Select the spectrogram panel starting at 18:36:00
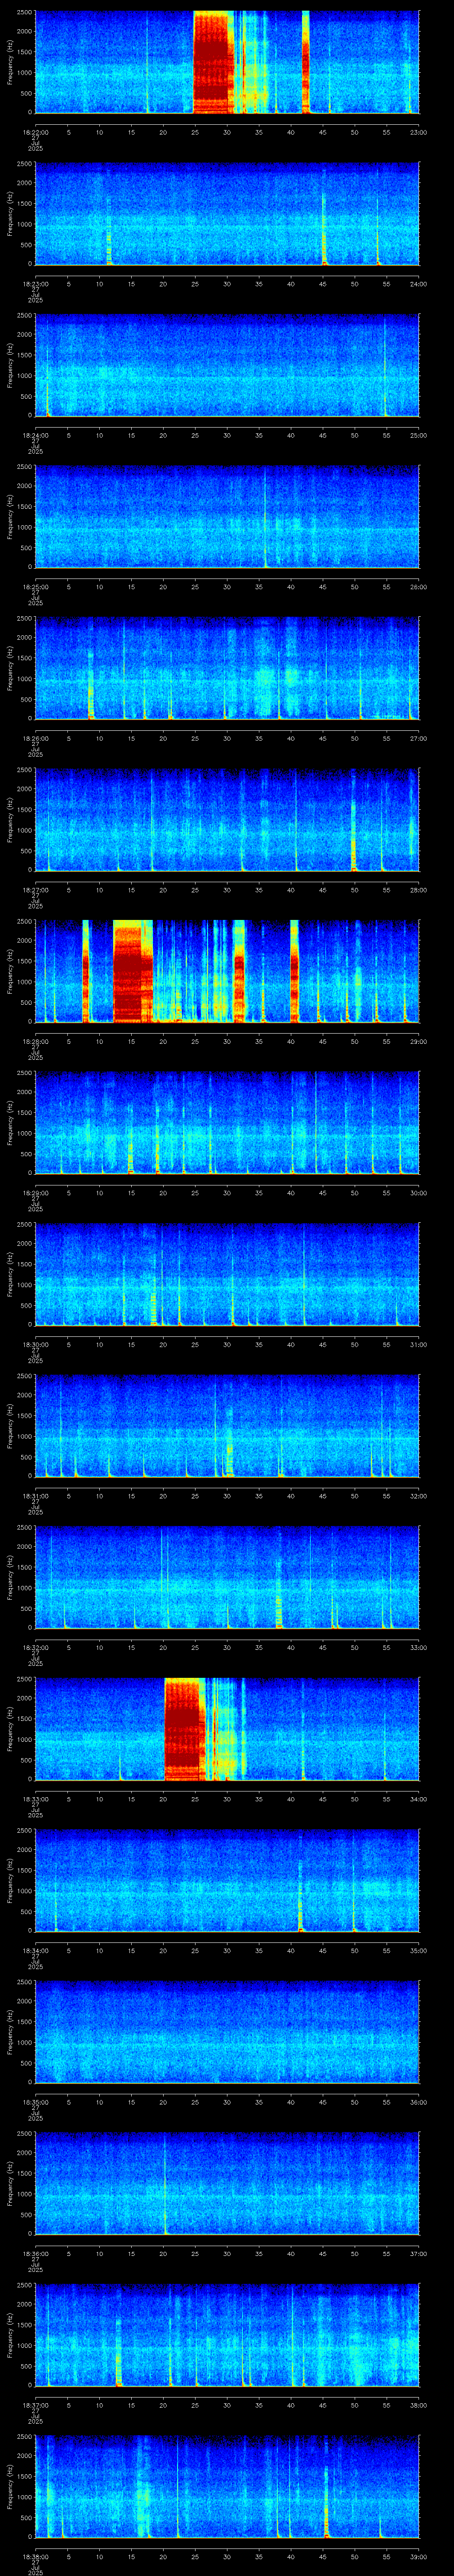This screenshot has height=2576, width=454. pos(227,2183)
